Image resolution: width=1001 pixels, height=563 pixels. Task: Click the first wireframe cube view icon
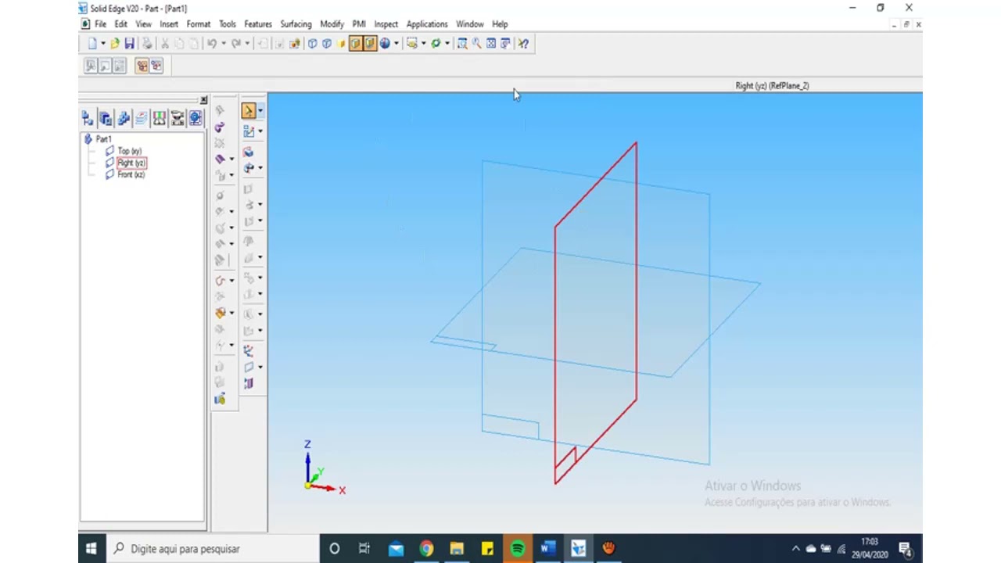coord(312,44)
